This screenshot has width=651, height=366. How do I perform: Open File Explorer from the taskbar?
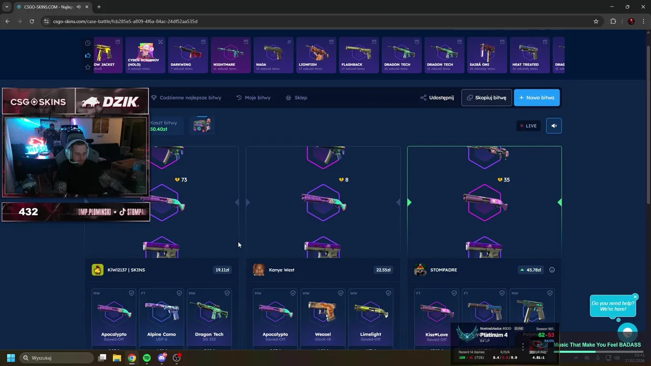(117, 358)
